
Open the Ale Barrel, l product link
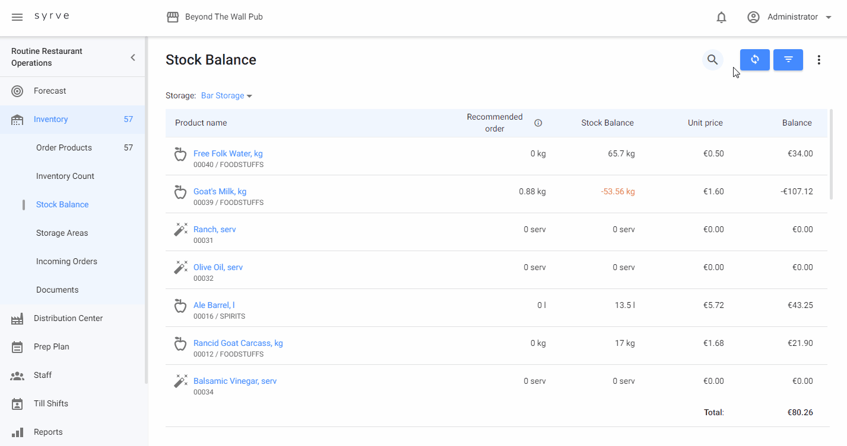click(x=214, y=305)
